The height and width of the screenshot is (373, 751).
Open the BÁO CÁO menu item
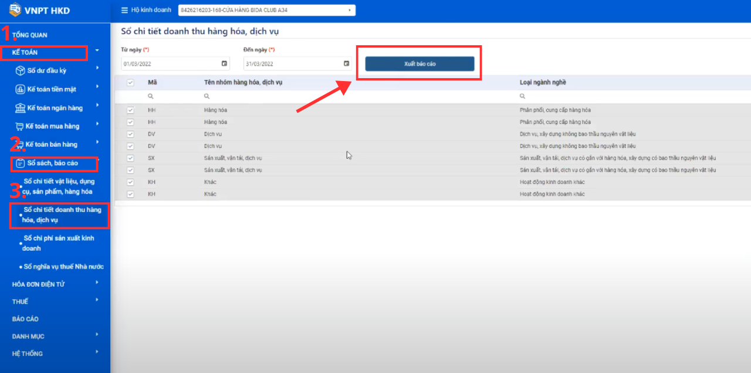(25, 319)
